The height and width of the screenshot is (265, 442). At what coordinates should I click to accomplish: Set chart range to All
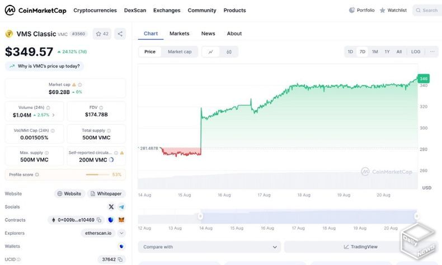[399, 52]
